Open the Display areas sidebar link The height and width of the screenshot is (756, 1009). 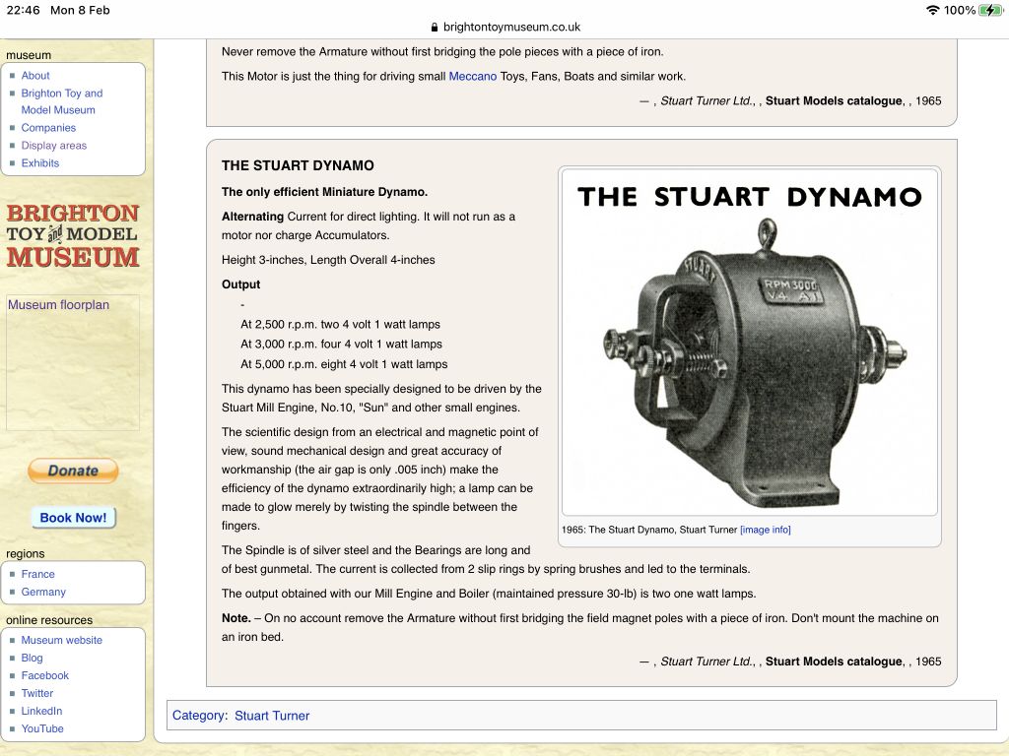53,146
